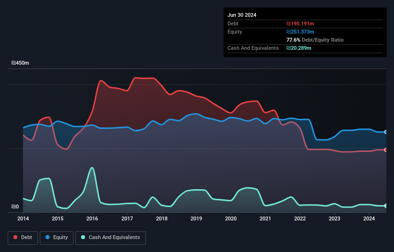Click the Jun 30 2024 tooltip date
394x252 pixels.
pyautogui.click(x=242, y=15)
